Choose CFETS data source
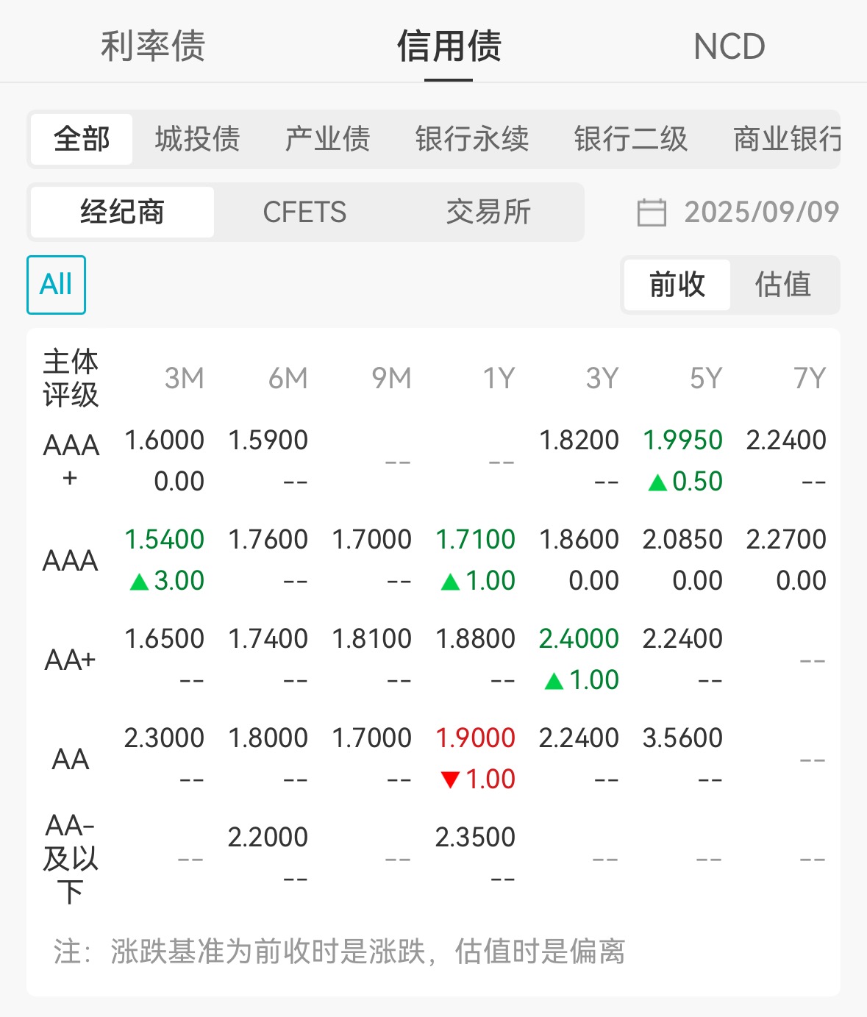The image size is (867, 1017). click(x=304, y=212)
